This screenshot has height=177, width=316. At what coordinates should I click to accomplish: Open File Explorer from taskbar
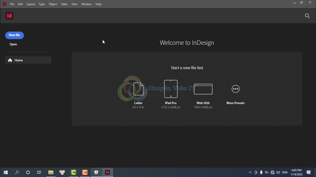(x=51, y=172)
